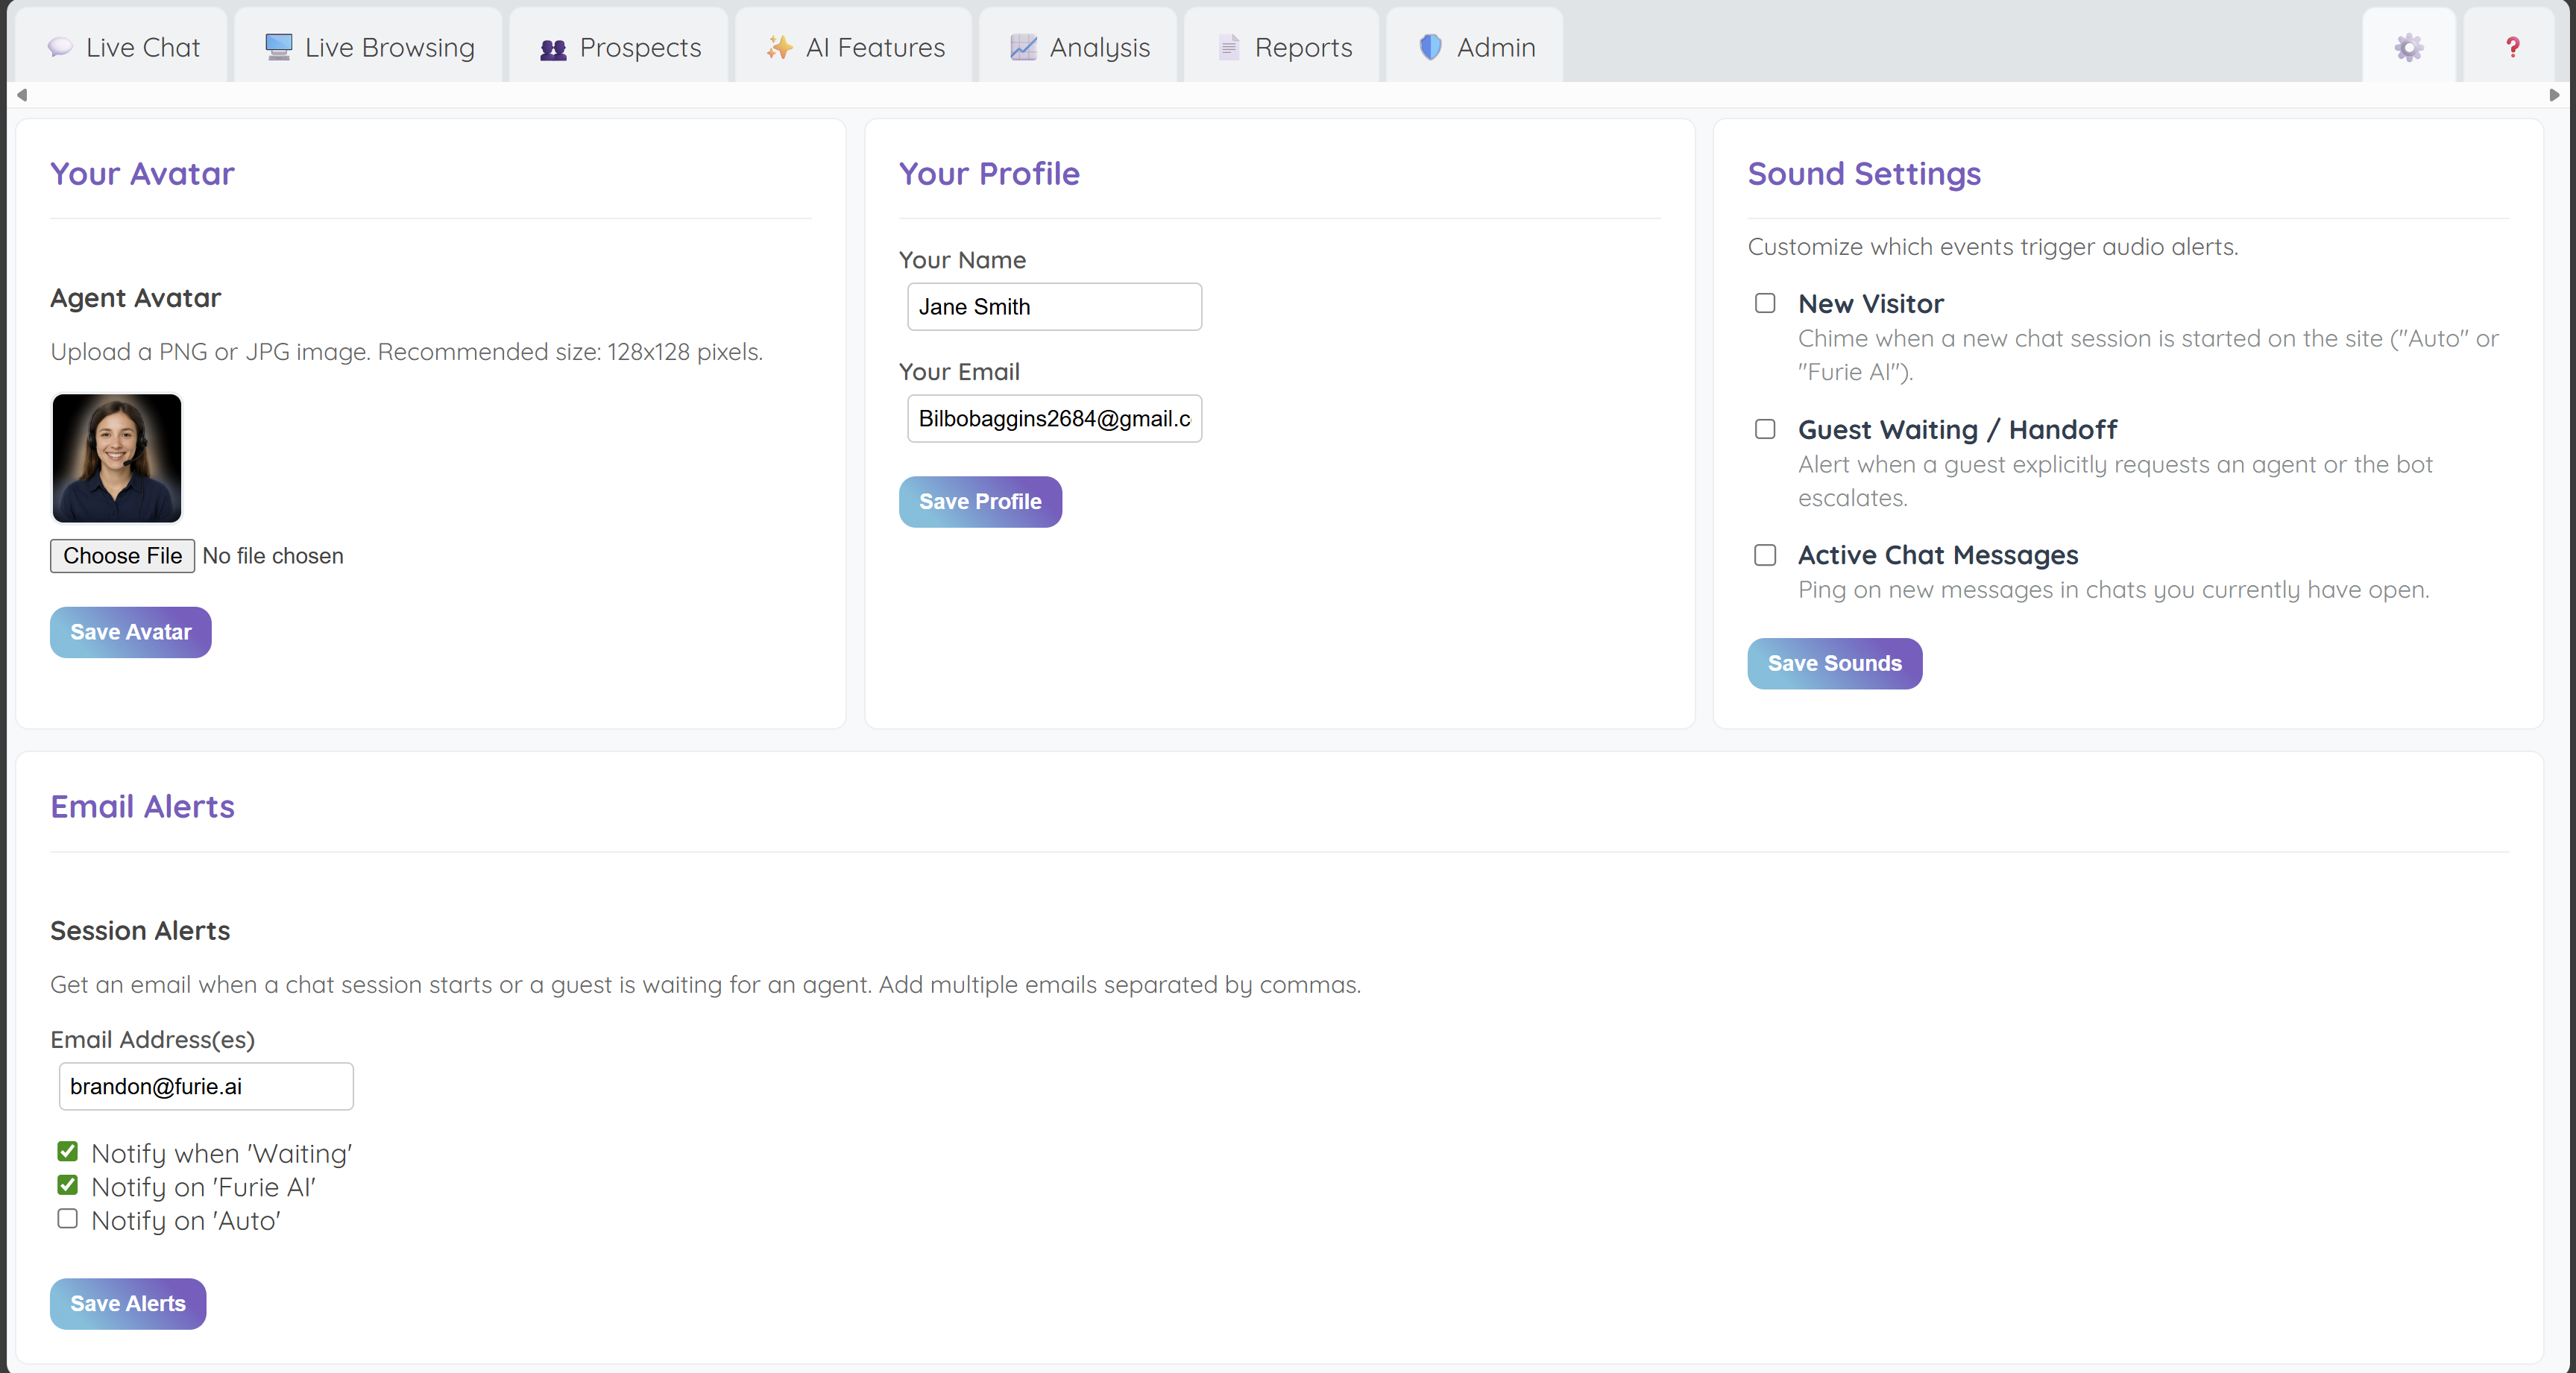Click the Live Browsing monitor icon
This screenshot has height=1373, width=2576.
(278, 47)
